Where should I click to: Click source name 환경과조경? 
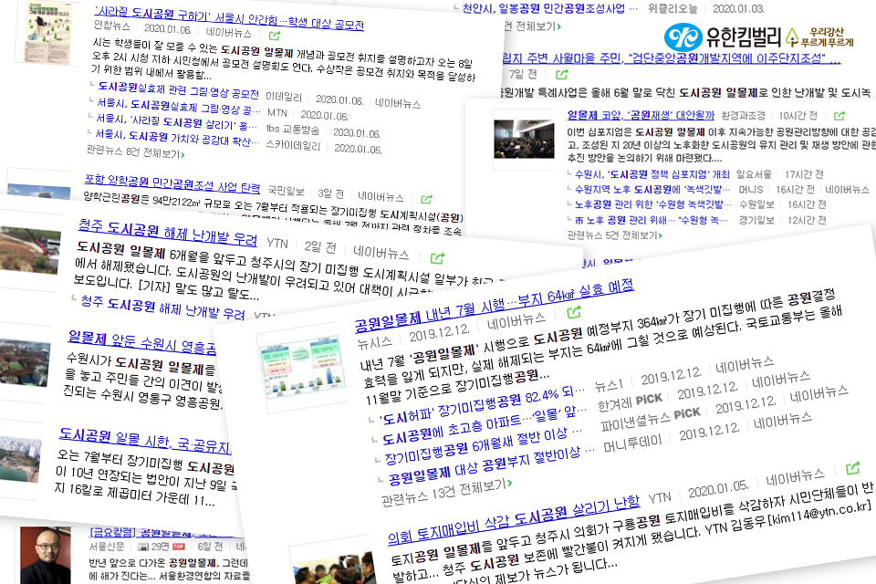[743, 116]
